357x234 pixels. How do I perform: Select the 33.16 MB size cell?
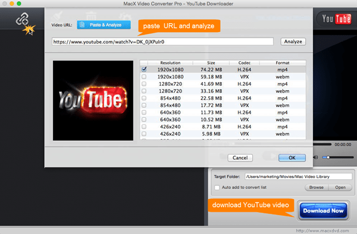pyautogui.click(x=211, y=91)
